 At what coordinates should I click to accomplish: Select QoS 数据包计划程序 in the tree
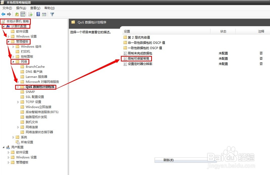(40, 87)
